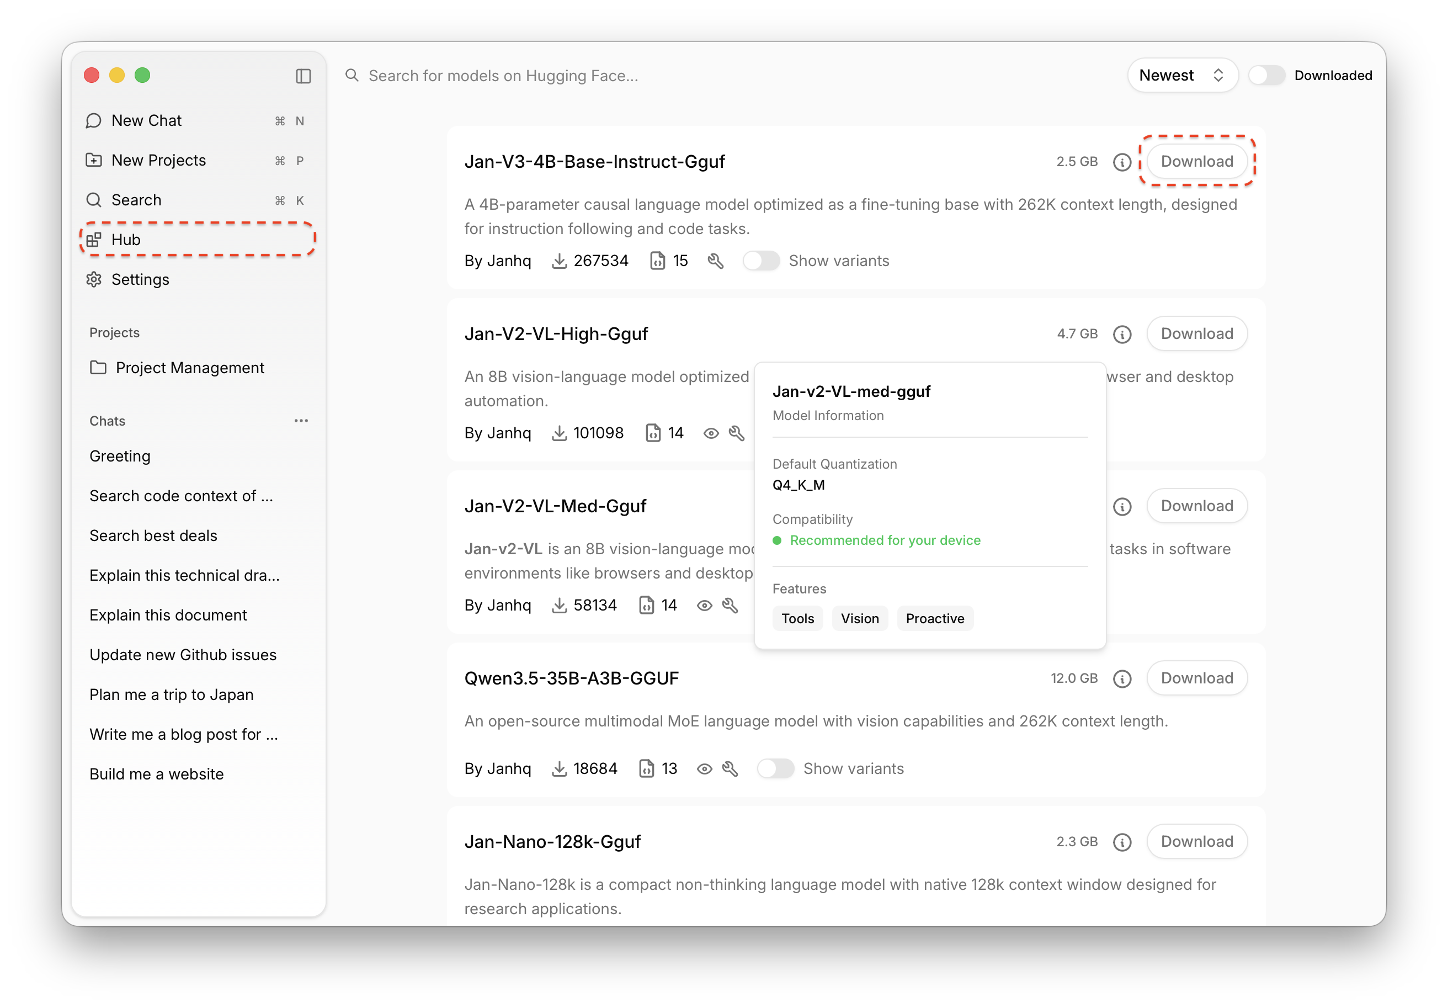This screenshot has width=1448, height=1008.
Task: Click the file count icon on Jan-V2-VL-Med-Gguf
Action: tap(646, 606)
